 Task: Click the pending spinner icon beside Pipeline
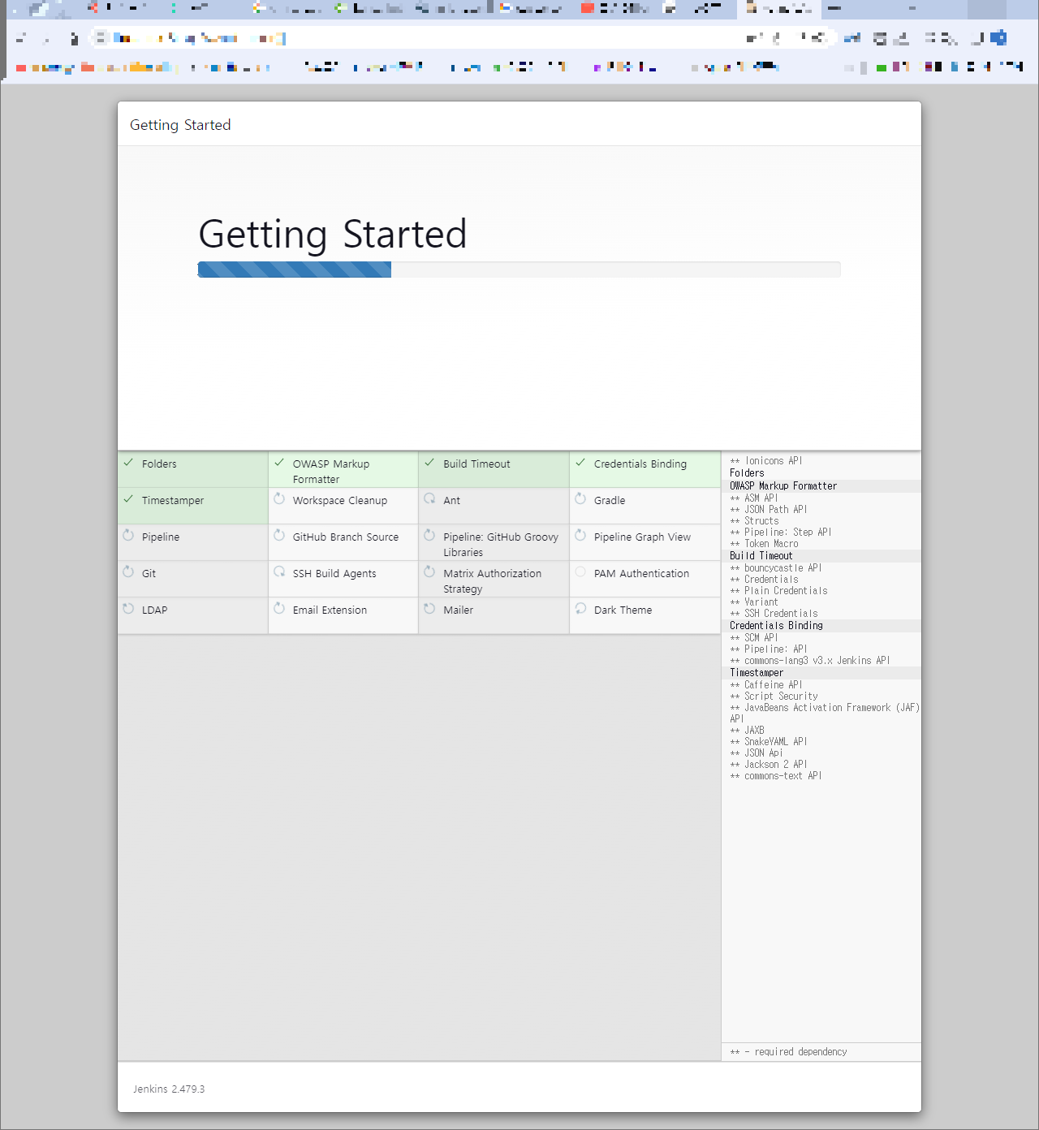click(x=128, y=535)
